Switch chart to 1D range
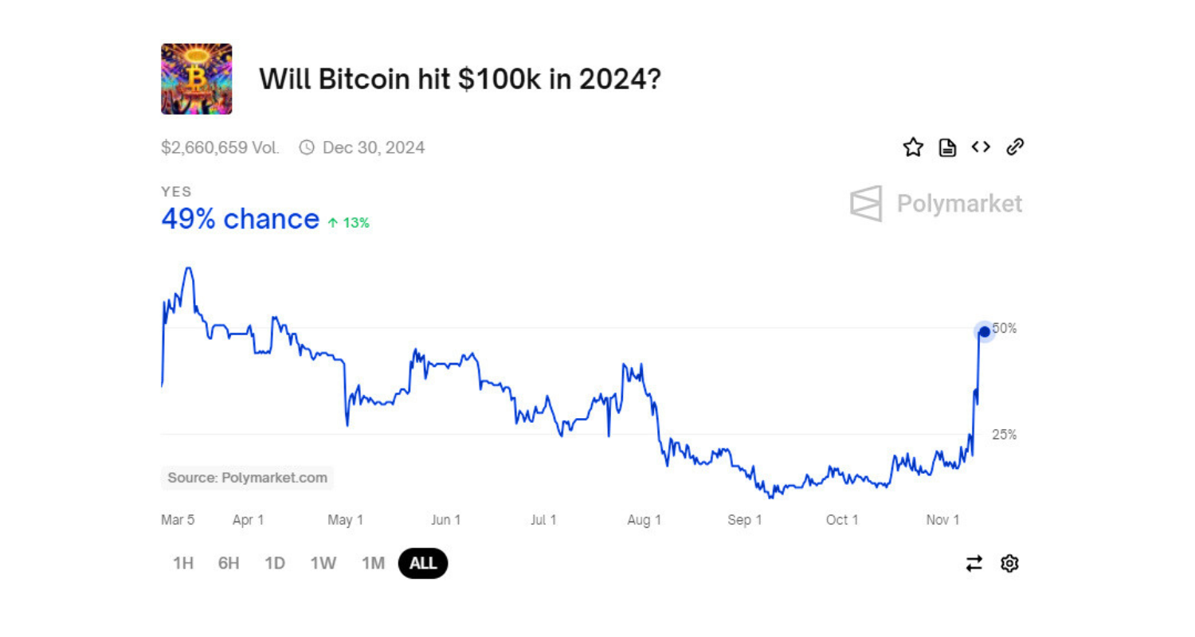 275,564
